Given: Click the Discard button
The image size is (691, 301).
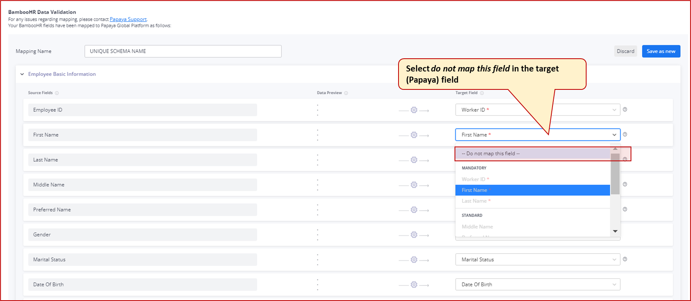Looking at the screenshot, I should pyautogui.click(x=625, y=51).
